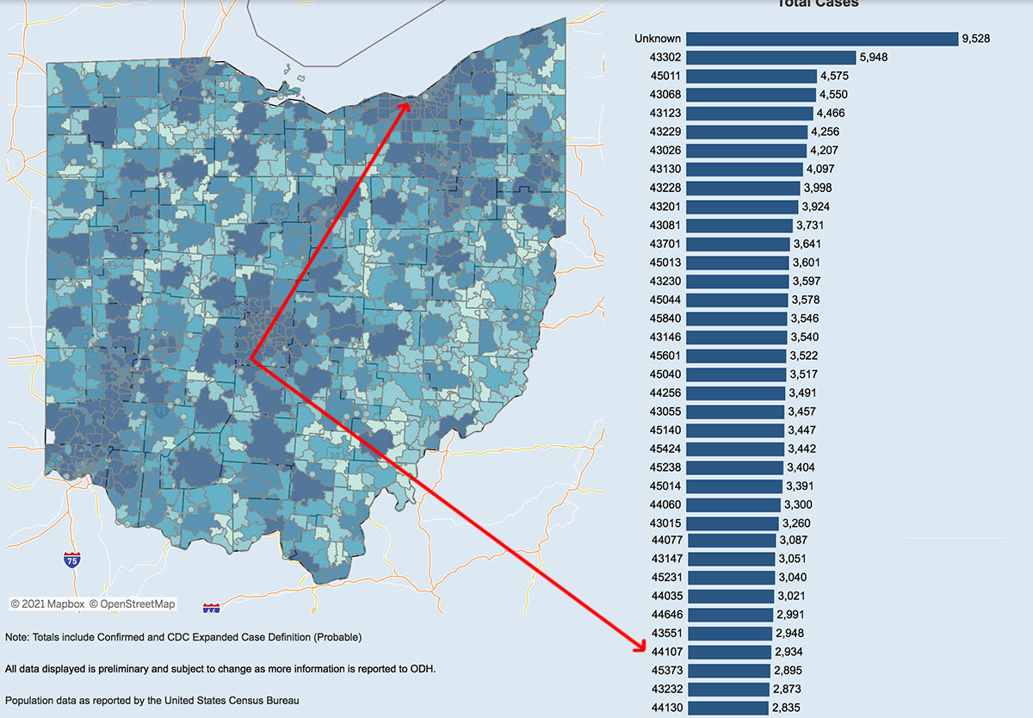The image size is (1033, 718).
Task: Click the 43701 zip code label
Action: (665, 244)
